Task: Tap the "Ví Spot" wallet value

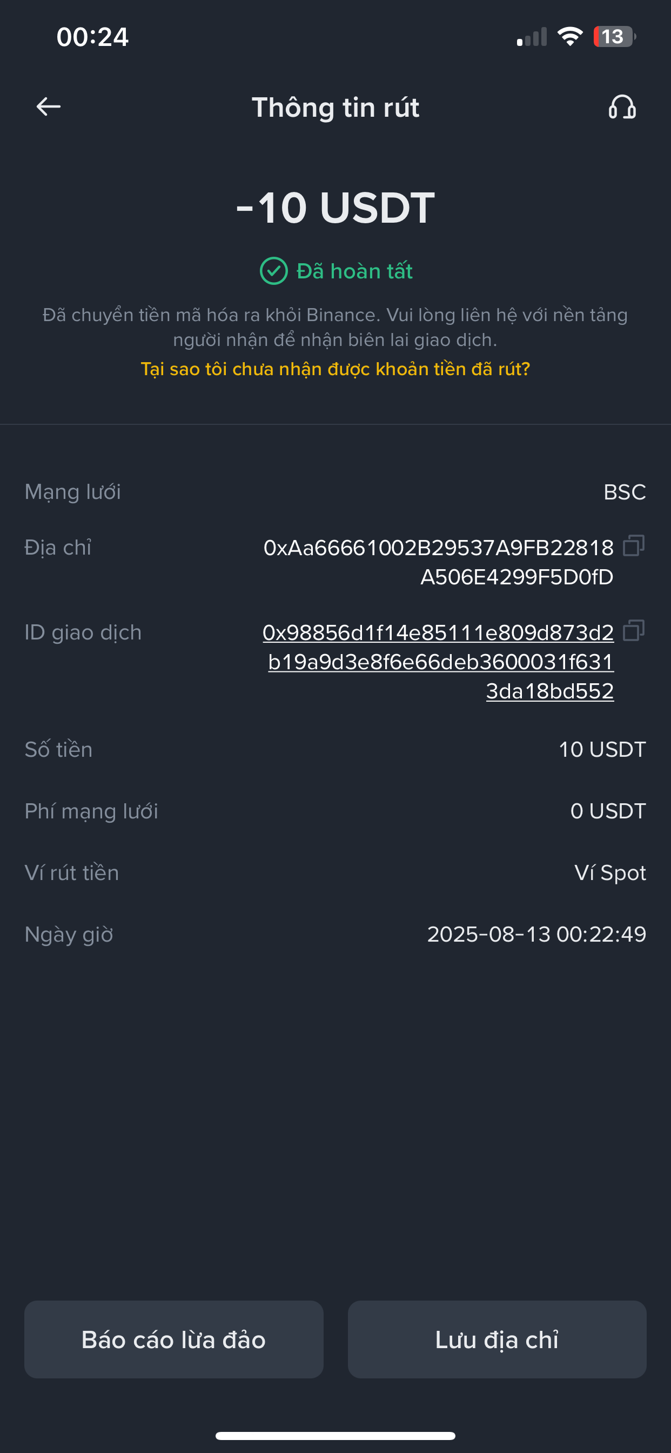Action: point(610,873)
